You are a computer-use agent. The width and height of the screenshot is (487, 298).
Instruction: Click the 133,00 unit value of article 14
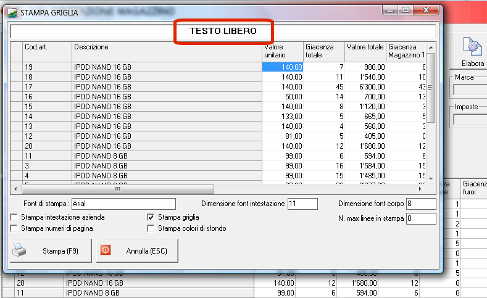click(282, 117)
